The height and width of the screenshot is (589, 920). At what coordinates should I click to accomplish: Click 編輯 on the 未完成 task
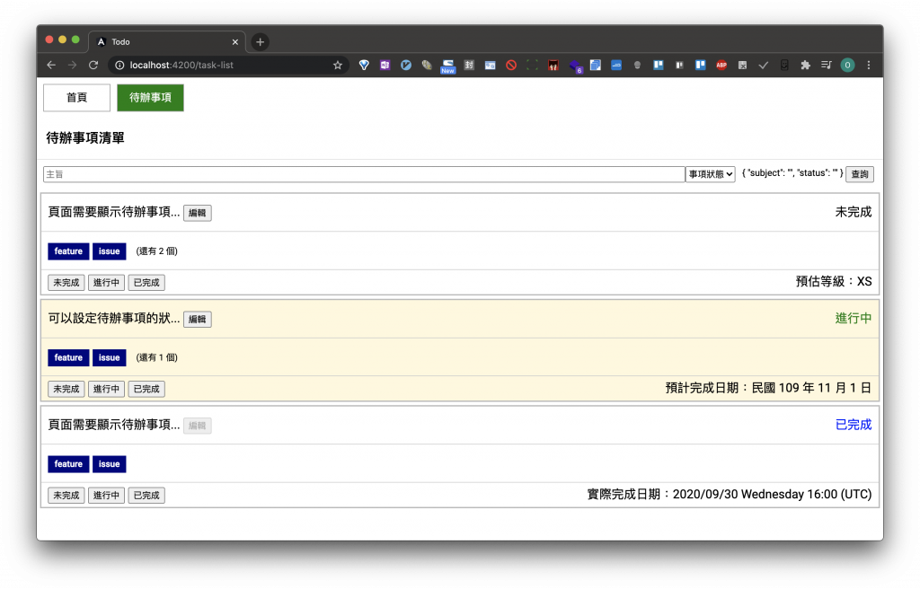pos(197,213)
